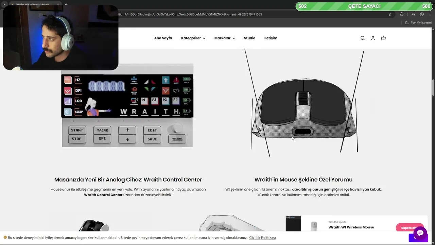Screen dimensions: 435x245
Task: Open the media control icon in toolbar
Action: pos(414,14)
